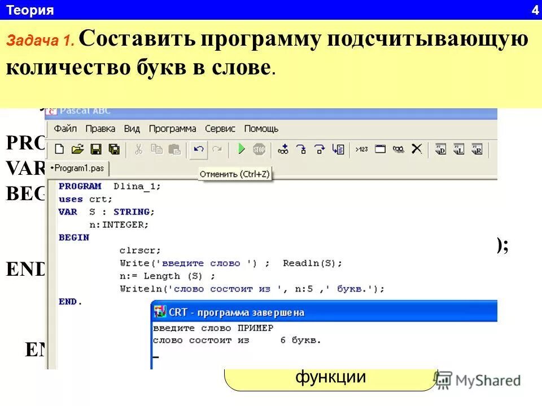The height and width of the screenshot is (406, 542).
Task: Click the red Stop icon to halt execution
Action: tap(257, 148)
